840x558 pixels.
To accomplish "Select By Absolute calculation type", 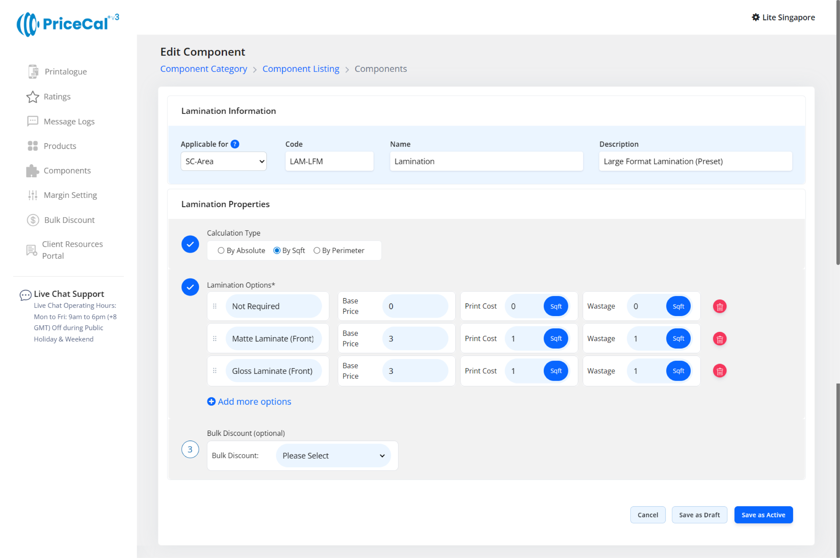I will point(221,250).
